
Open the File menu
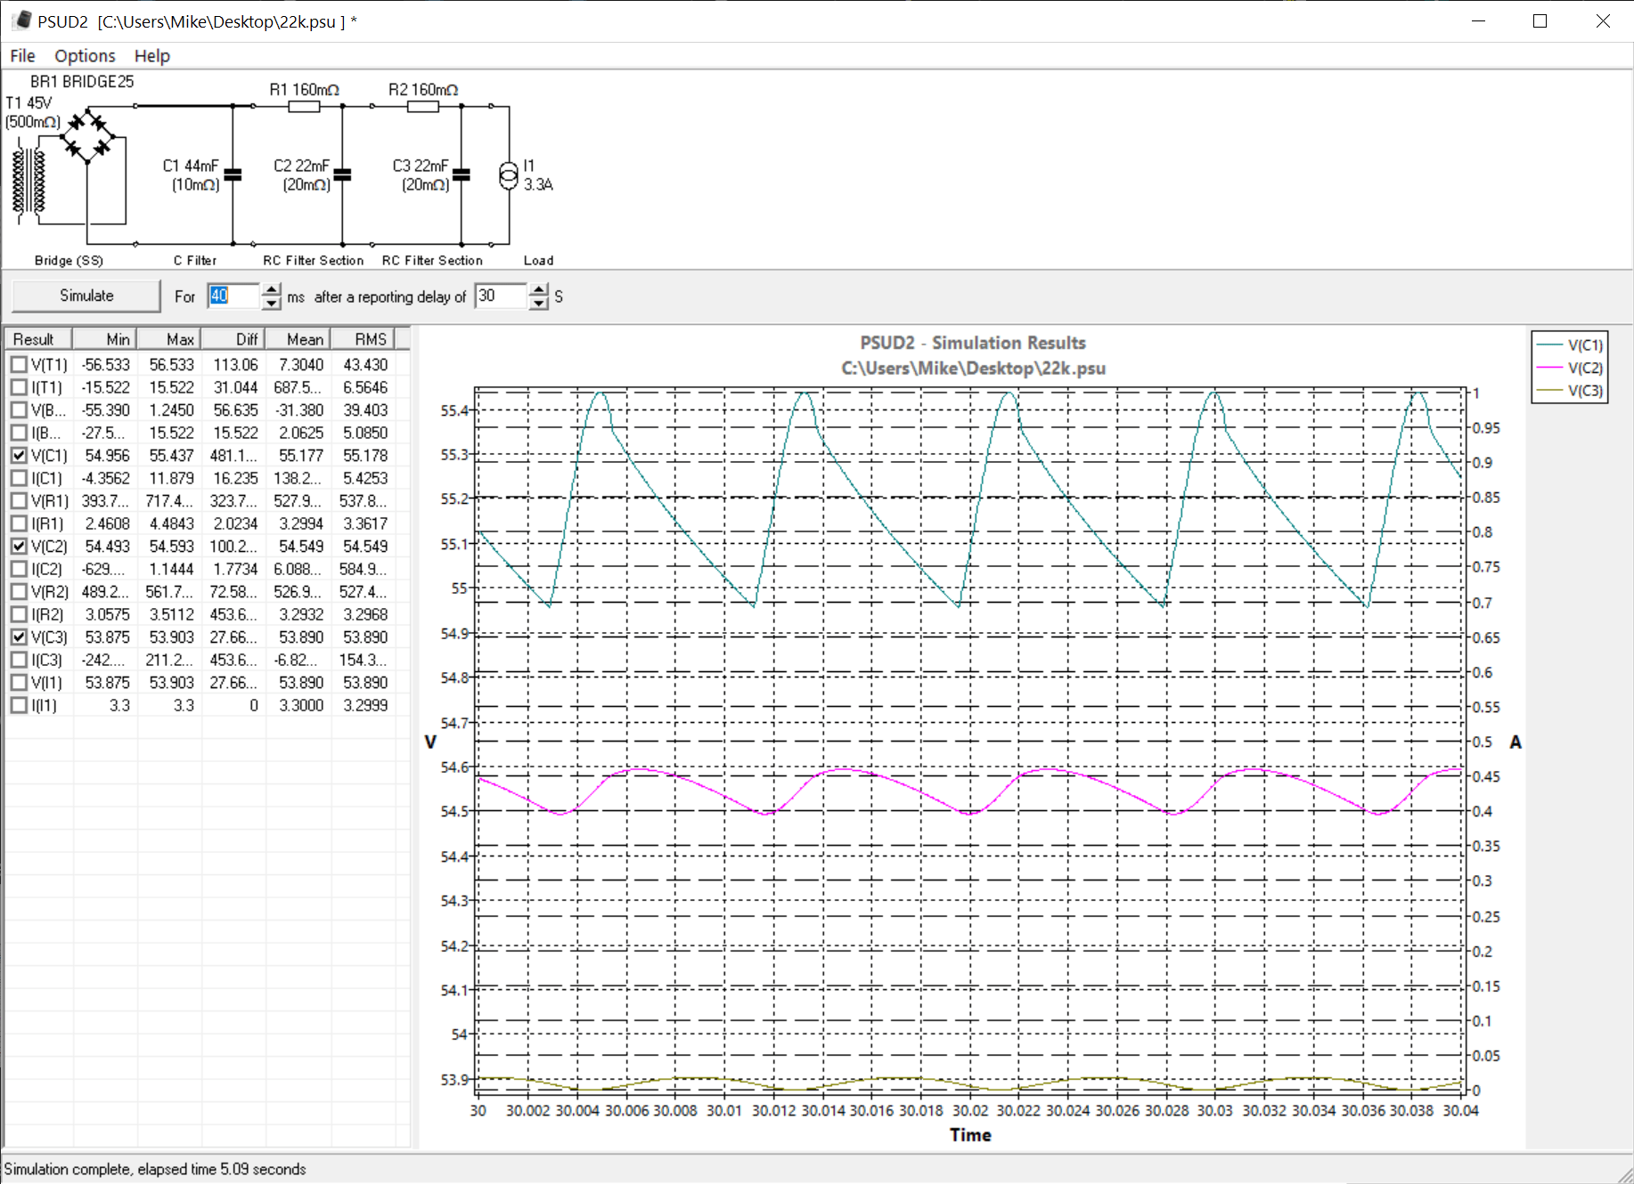point(22,55)
